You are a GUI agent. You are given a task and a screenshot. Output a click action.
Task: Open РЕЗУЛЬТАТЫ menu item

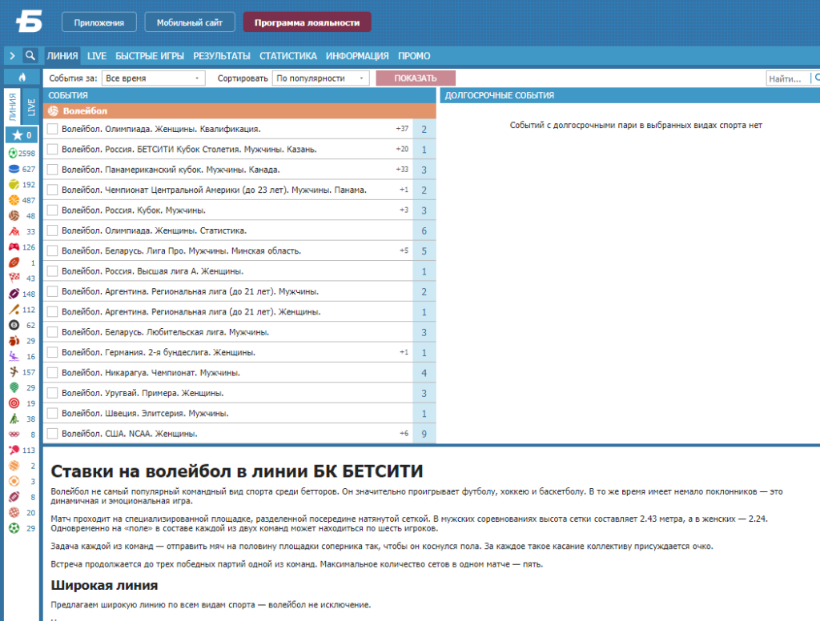pyautogui.click(x=222, y=56)
